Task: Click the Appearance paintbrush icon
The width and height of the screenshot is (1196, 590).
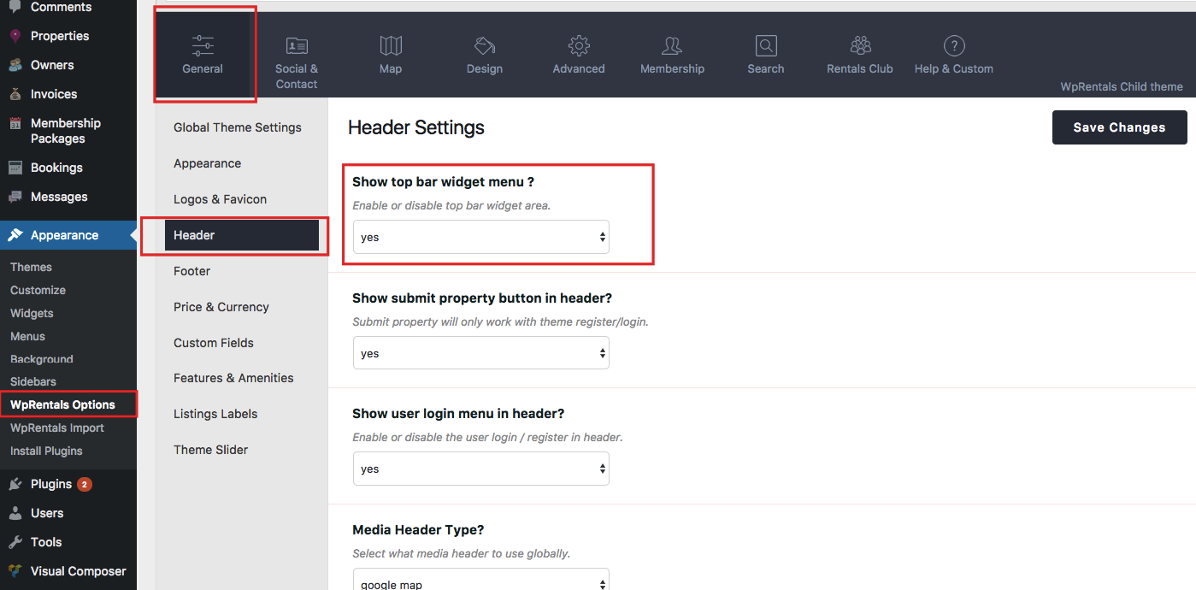Action: [x=15, y=235]
